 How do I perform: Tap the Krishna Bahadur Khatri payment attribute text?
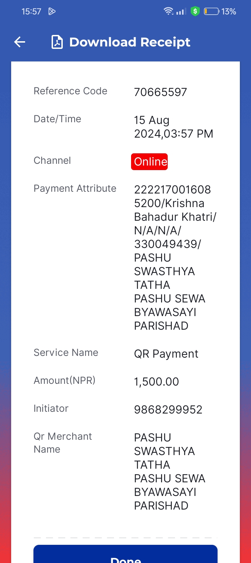[x=175, y=210]
